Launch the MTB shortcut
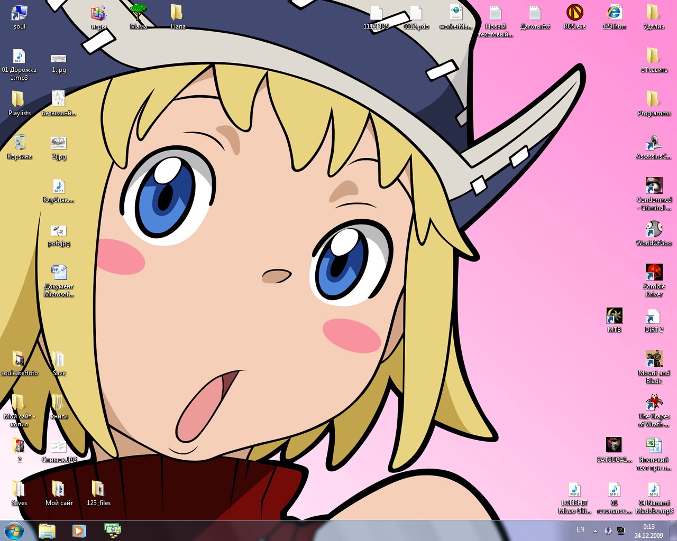Screen dimensions: 677x541 (x=614, y=320)
